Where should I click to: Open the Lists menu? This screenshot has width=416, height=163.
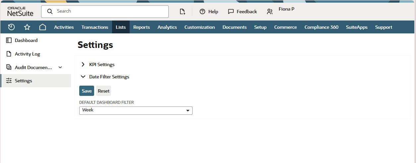point(121,27)
